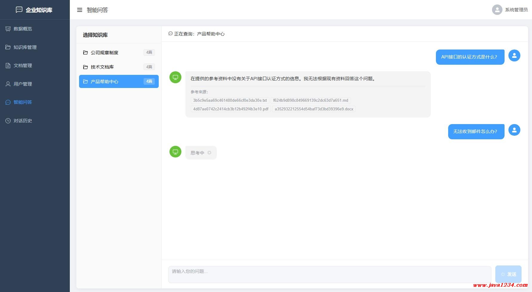Navigate to 用户管理 page

pos(23,84)
